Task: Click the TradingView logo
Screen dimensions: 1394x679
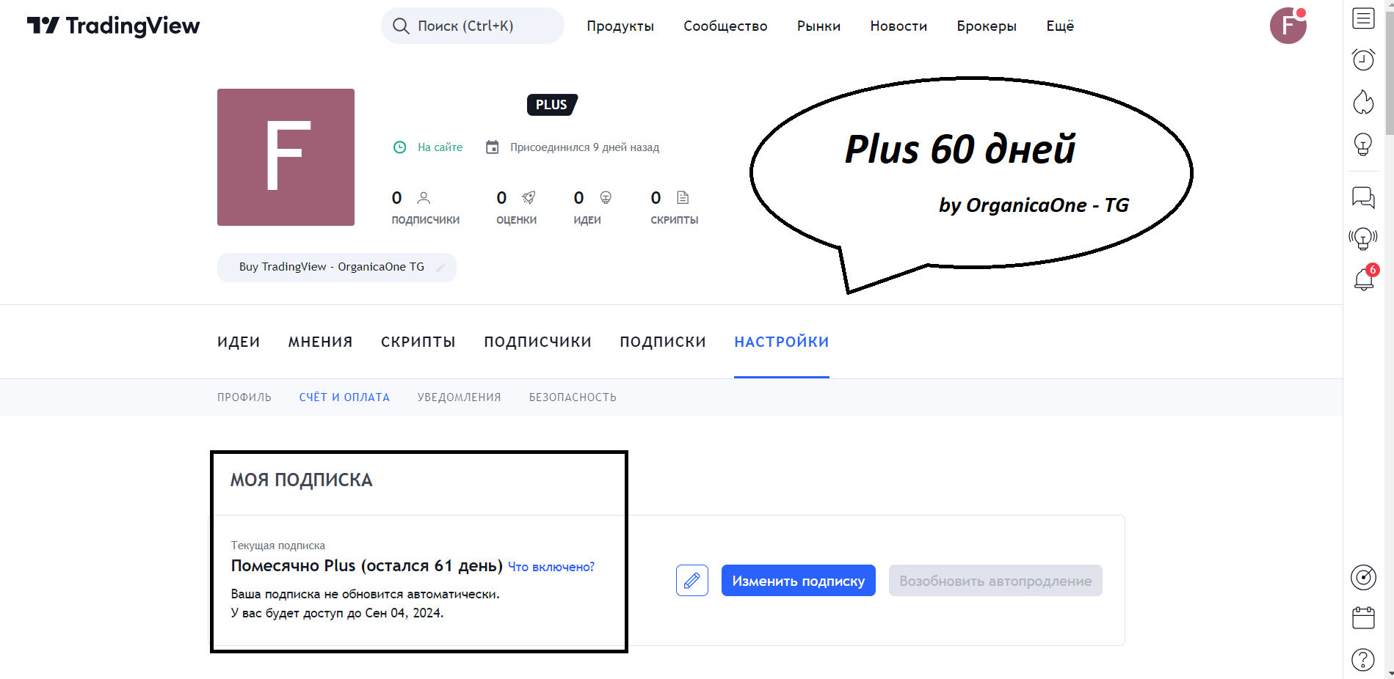Action: (x=114, y=26)
